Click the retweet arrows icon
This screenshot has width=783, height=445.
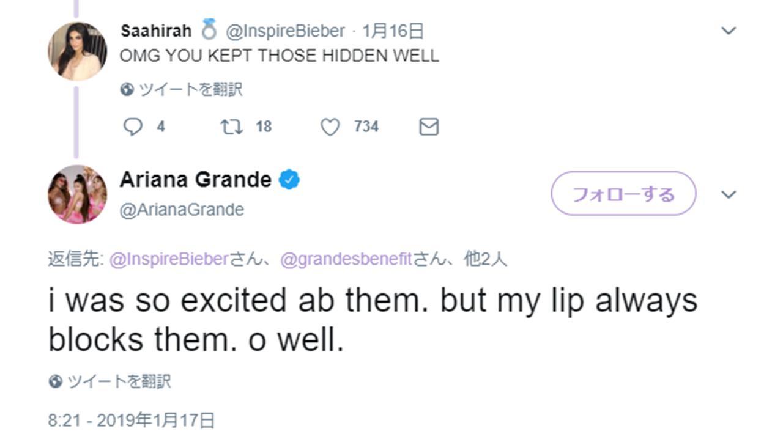click(231, 127)
